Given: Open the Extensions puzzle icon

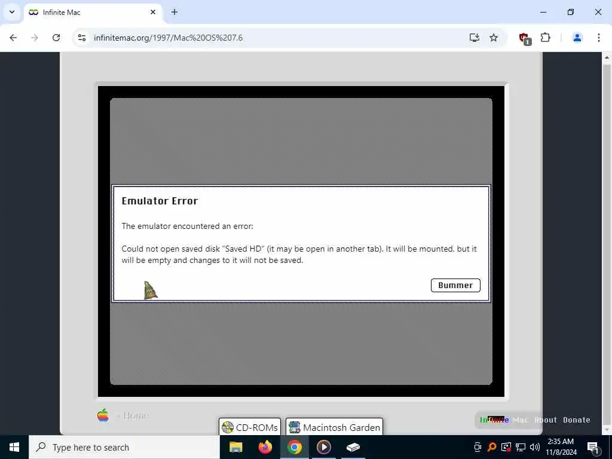Looking at the screenshot, I should [x=545, y=38].
